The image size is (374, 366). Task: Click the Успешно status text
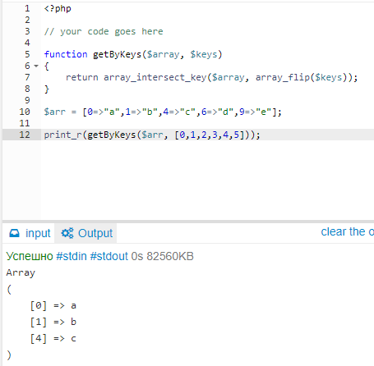(x=30, y=256)
